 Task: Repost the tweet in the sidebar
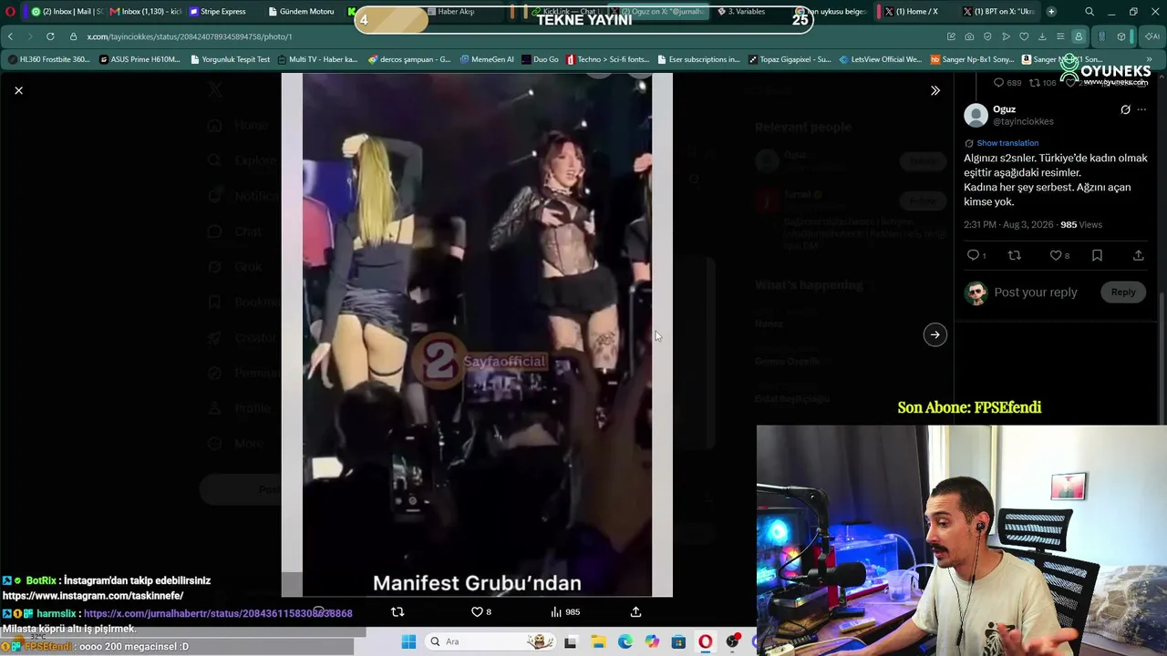click(x=1014, y=255)
